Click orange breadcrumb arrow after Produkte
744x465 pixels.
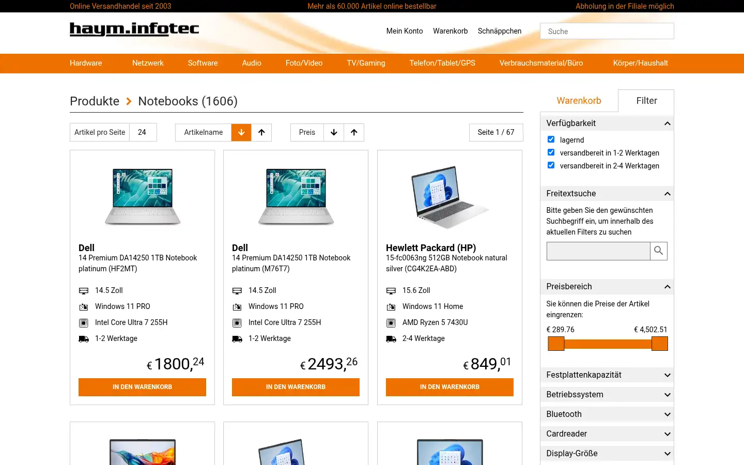point(129,101)
